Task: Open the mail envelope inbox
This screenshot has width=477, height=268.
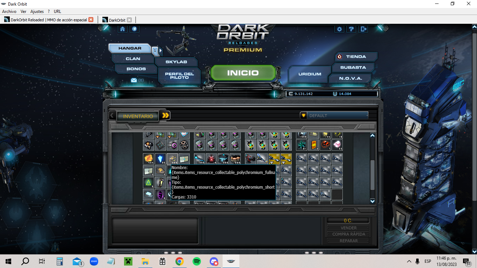Action: (x=134, y=80)
